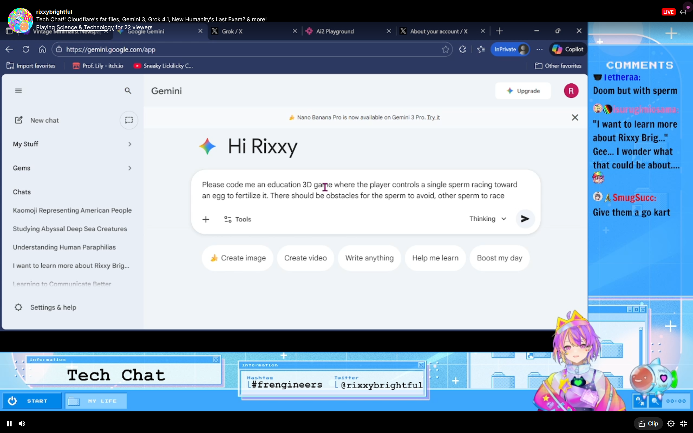The width and height of the screenshot is (693, 433).
Task: Open browser extensions puzzle icon
Action: point(462,49)
